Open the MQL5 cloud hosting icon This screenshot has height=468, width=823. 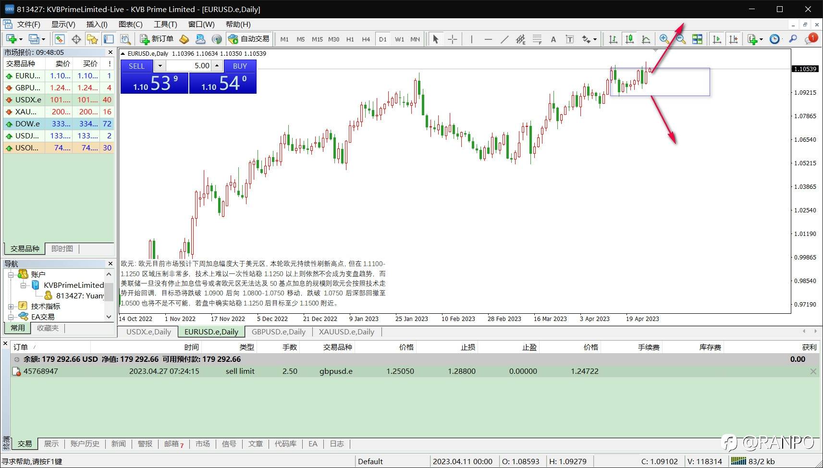coord(200,39)
